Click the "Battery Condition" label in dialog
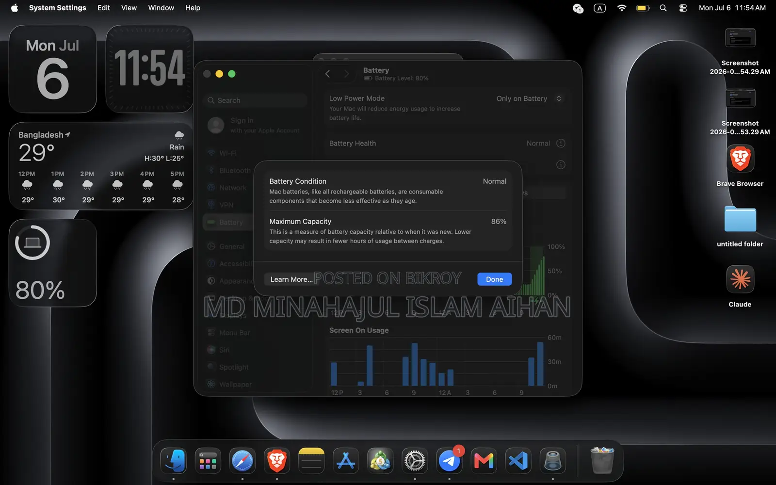The image size is (776, 485). pos(298,181)
